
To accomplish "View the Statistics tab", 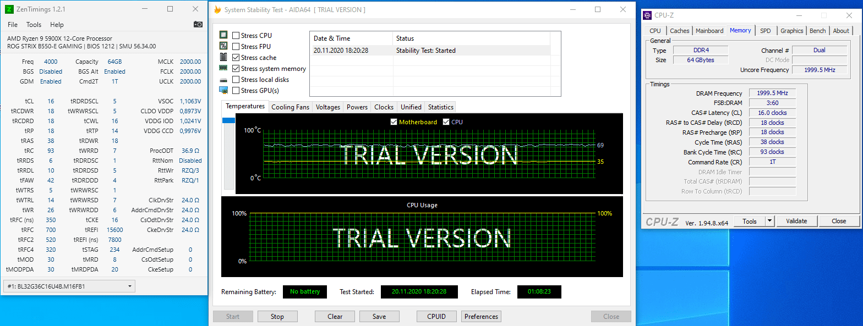I will point(441,107).
